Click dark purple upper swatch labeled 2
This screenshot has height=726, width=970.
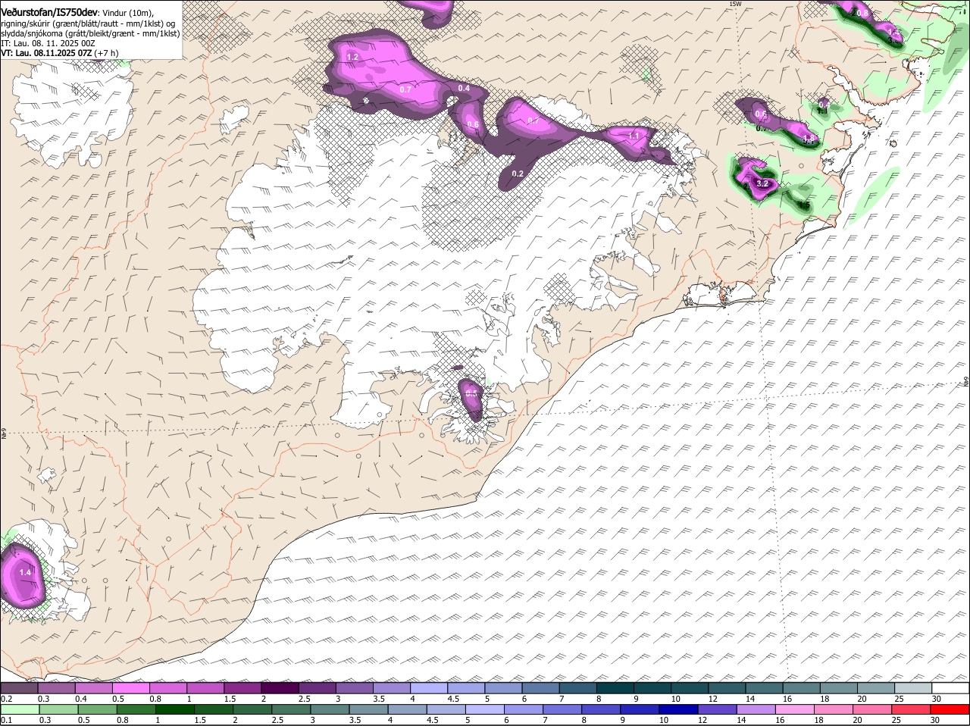pos(280,688)
